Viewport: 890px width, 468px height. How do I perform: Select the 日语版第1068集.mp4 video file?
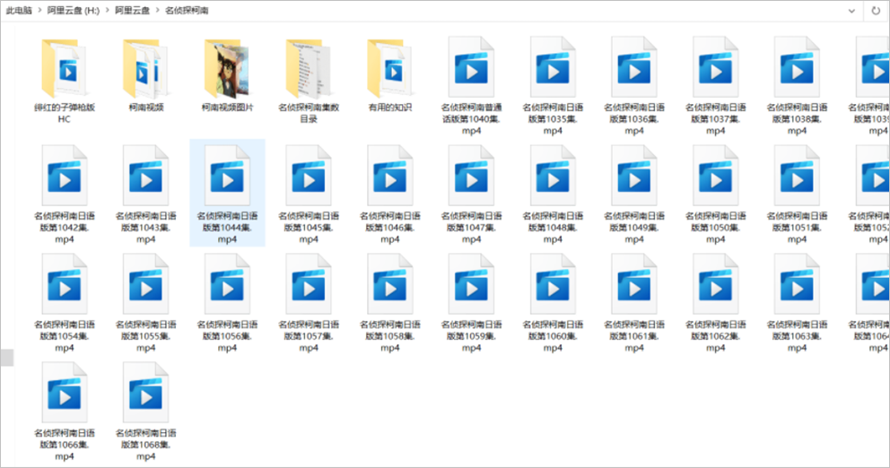146,412
